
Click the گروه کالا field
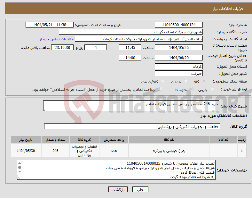[132, 126]
